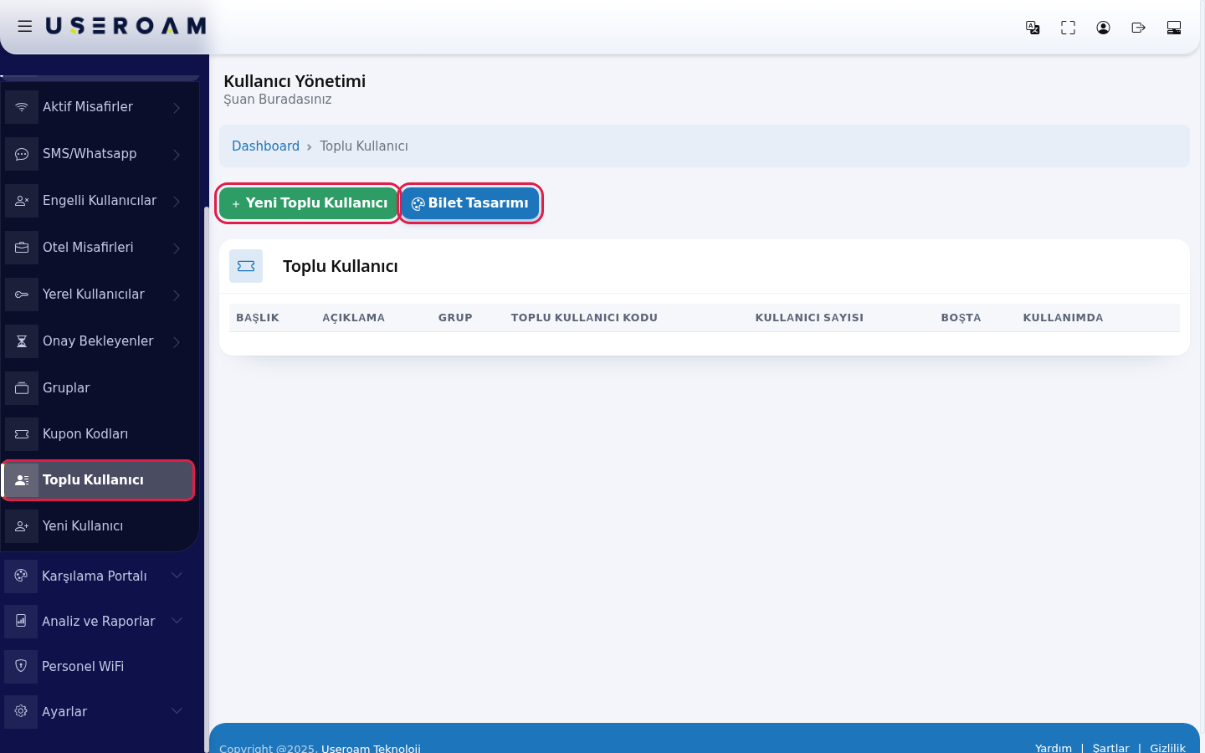Expand Analiz ve Raporlar dropdown chevron

click(x=177, y=621)
